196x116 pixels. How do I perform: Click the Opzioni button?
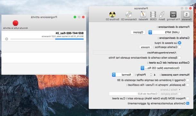(138, 32)
